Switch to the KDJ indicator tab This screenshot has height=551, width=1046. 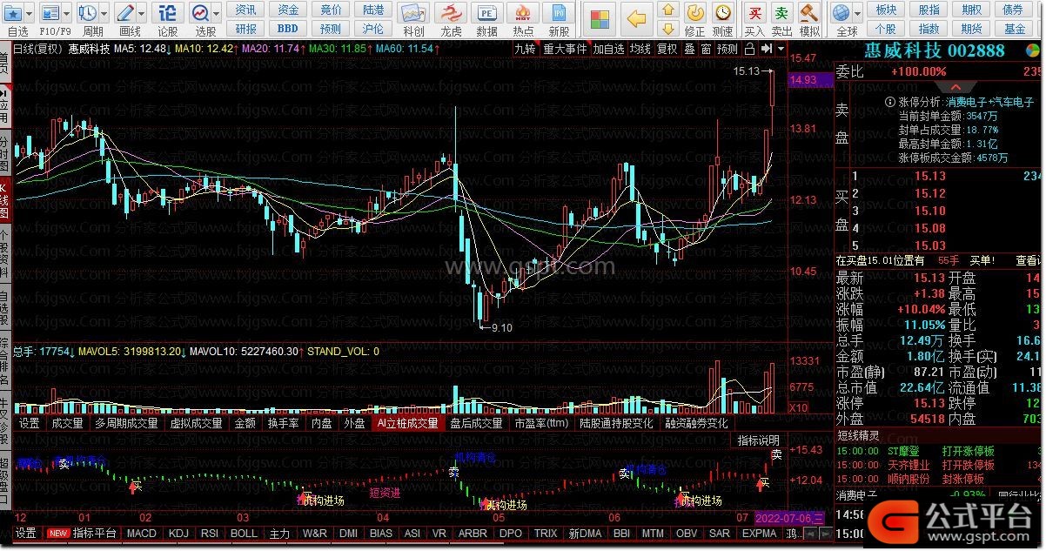coord(178,533)
